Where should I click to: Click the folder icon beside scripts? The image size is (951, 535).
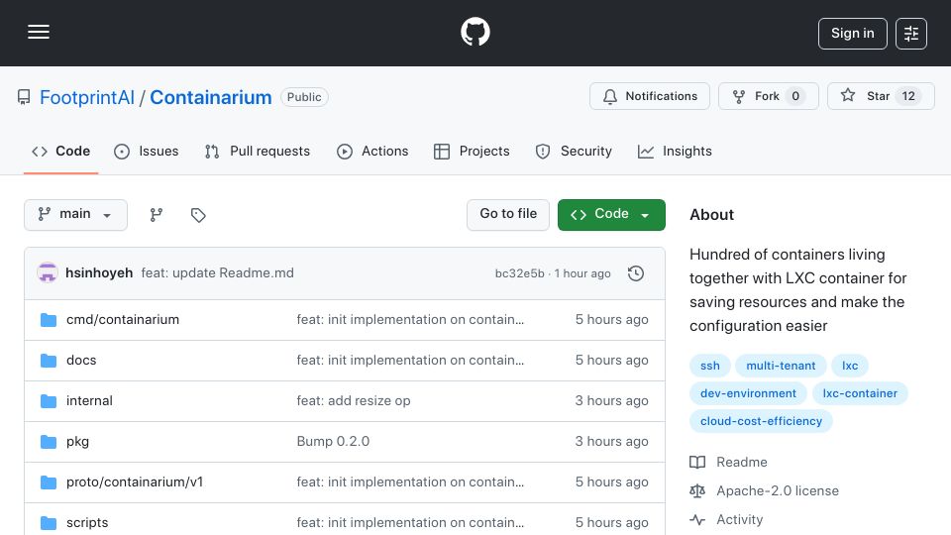point(49,523)
